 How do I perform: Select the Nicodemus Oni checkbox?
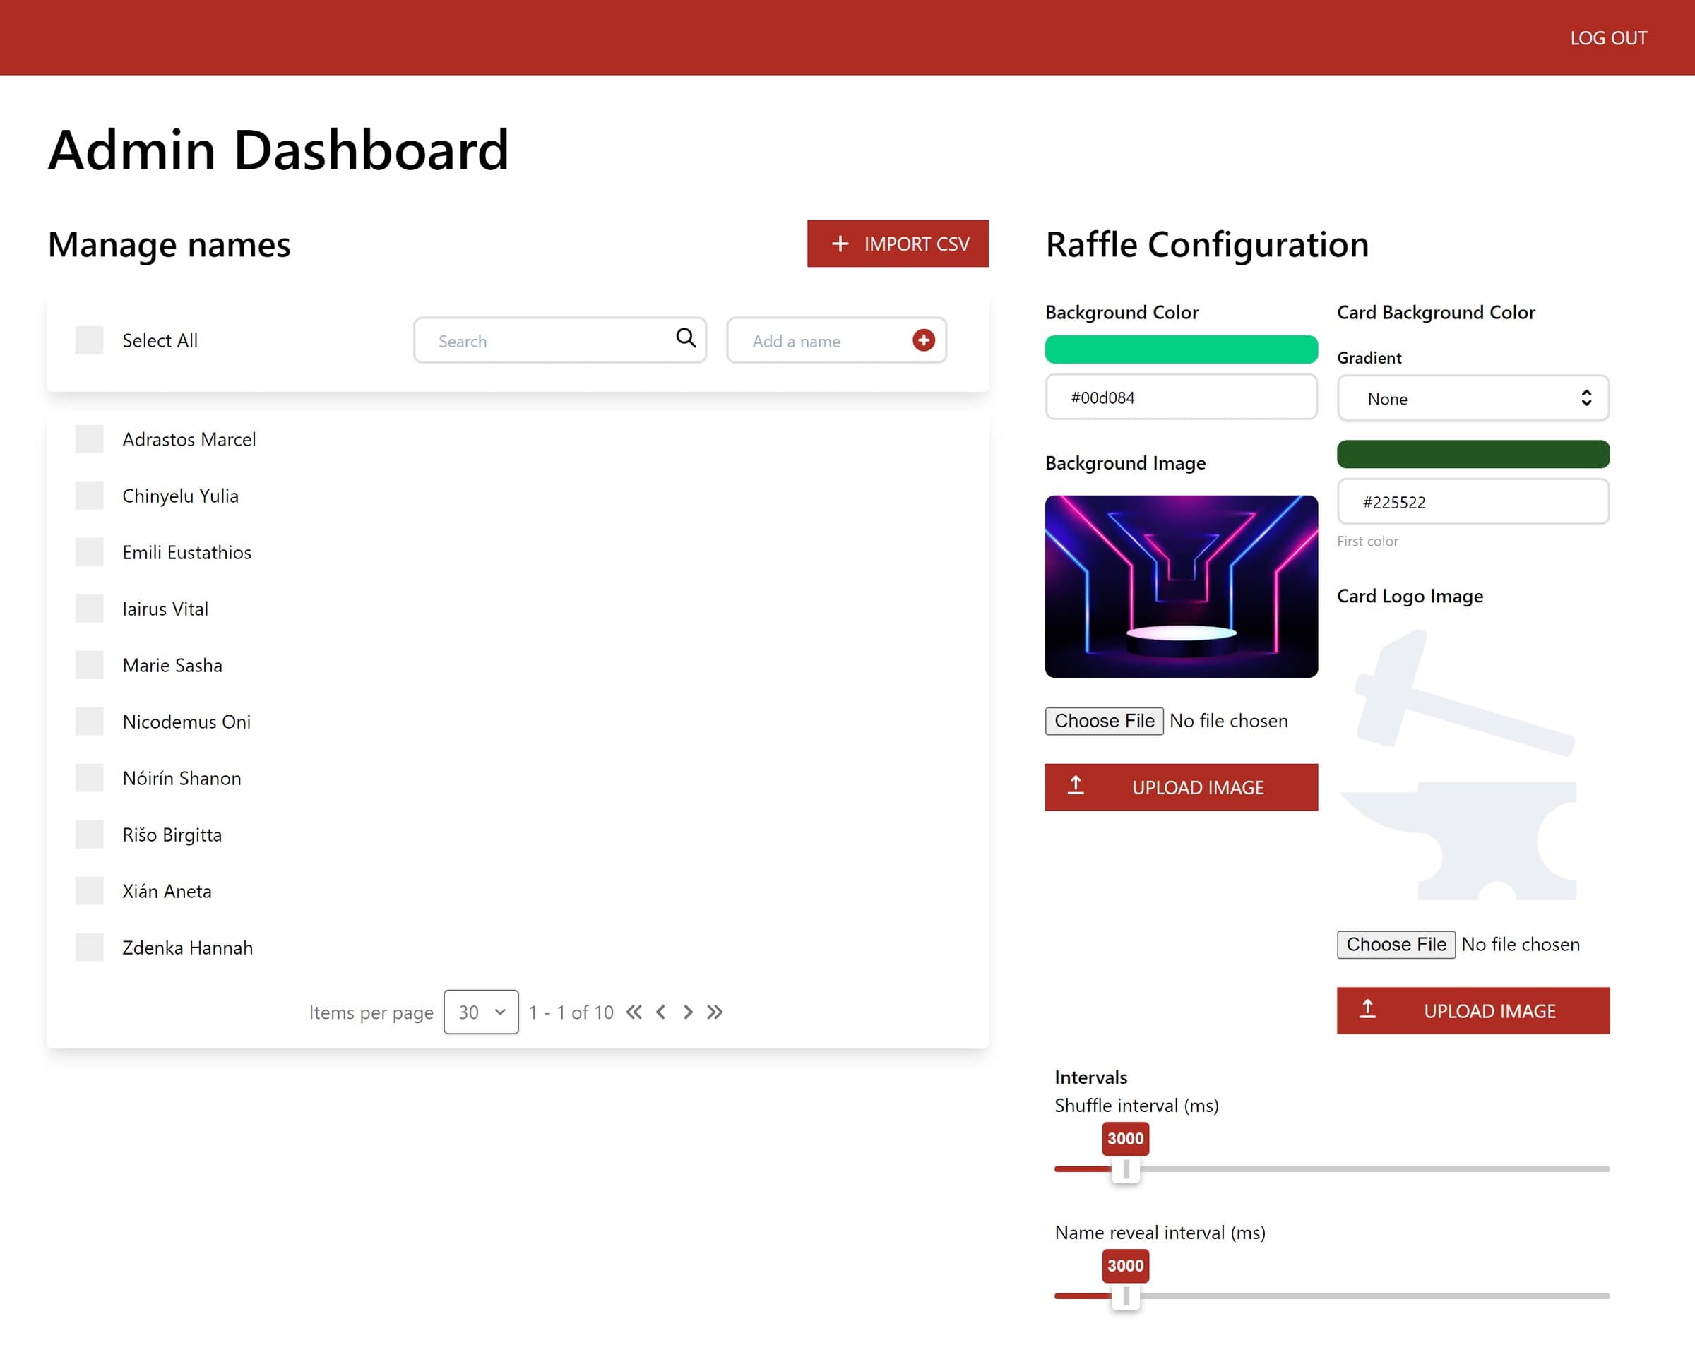pyautogui.click(x=89, y=722)
